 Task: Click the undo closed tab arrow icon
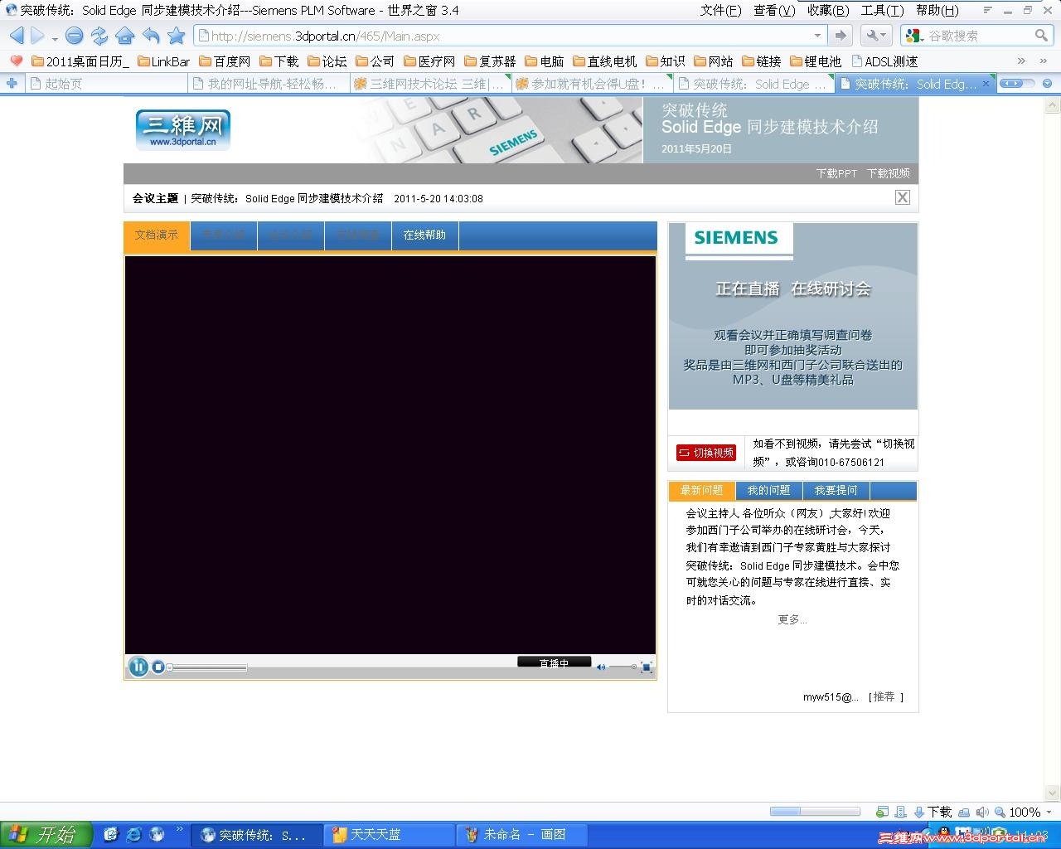(151, 36)
